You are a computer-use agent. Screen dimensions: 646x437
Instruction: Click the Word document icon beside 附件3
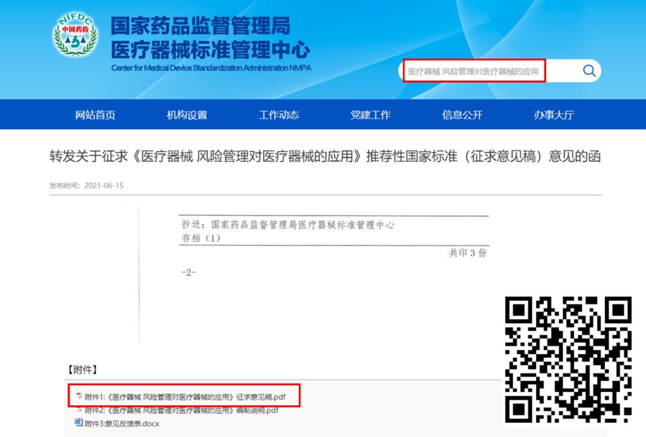[78, 423]
